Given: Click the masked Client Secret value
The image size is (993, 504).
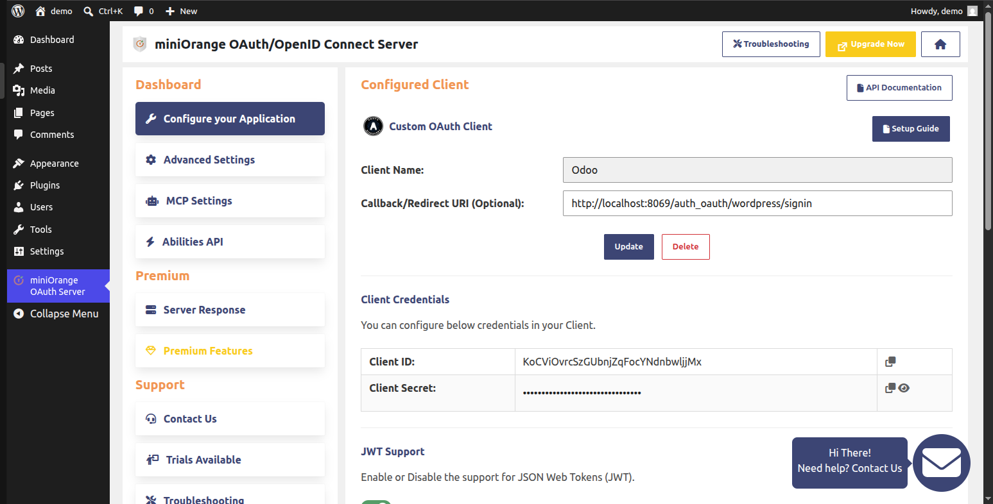Looking at the screenshot, I should tap(582, 392).
